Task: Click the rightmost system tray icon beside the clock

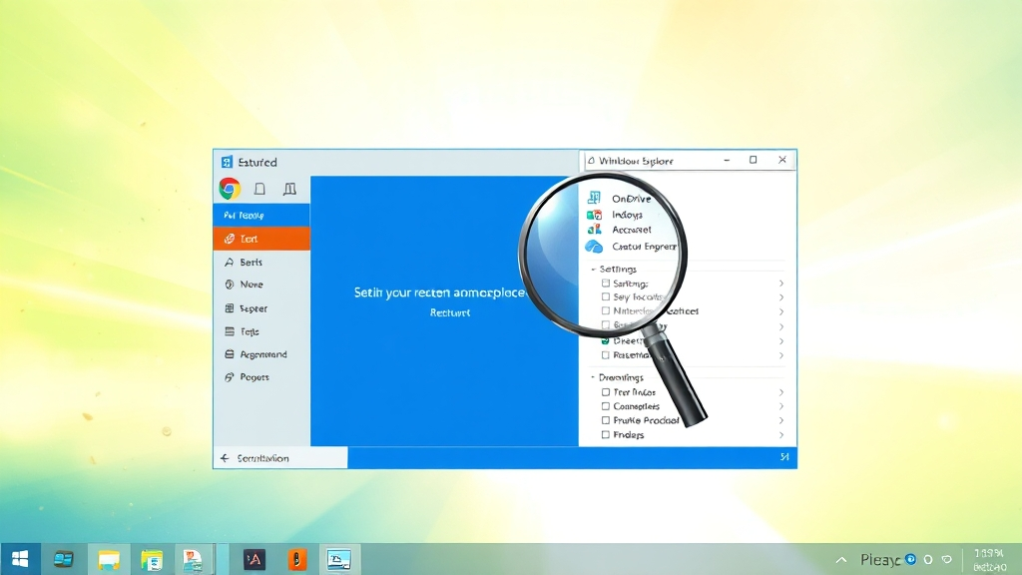Action: (x=947, y=559)
